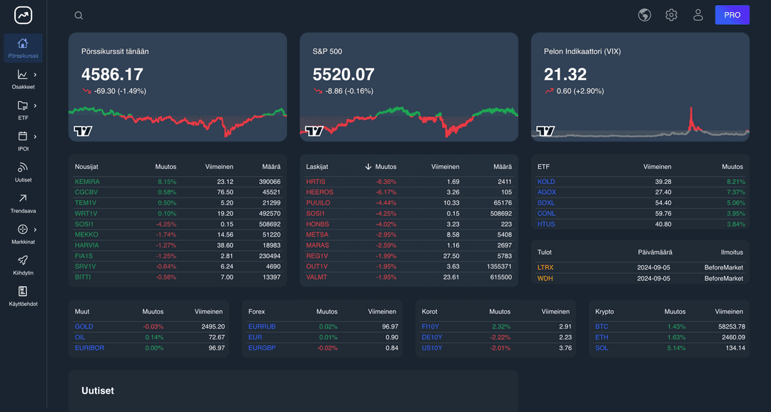This screenshot has width=771, height=412.
Task: Open the METSA stock link
Action: [317, 235]
